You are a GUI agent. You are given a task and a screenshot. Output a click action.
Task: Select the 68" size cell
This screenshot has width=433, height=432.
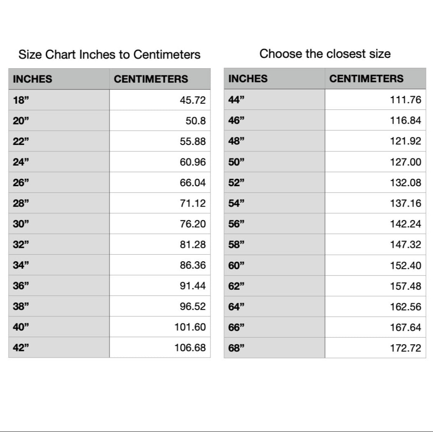(236, 348)
